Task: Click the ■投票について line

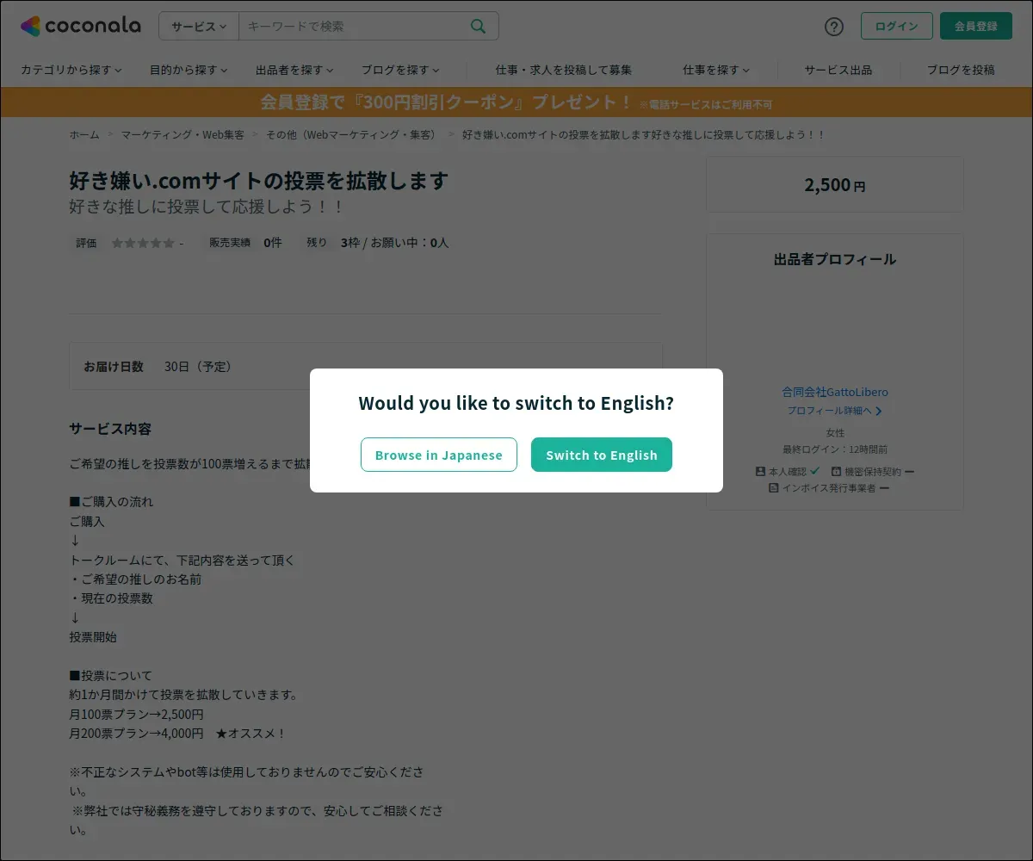Action: pyautogui.click(x=110, y=676)
